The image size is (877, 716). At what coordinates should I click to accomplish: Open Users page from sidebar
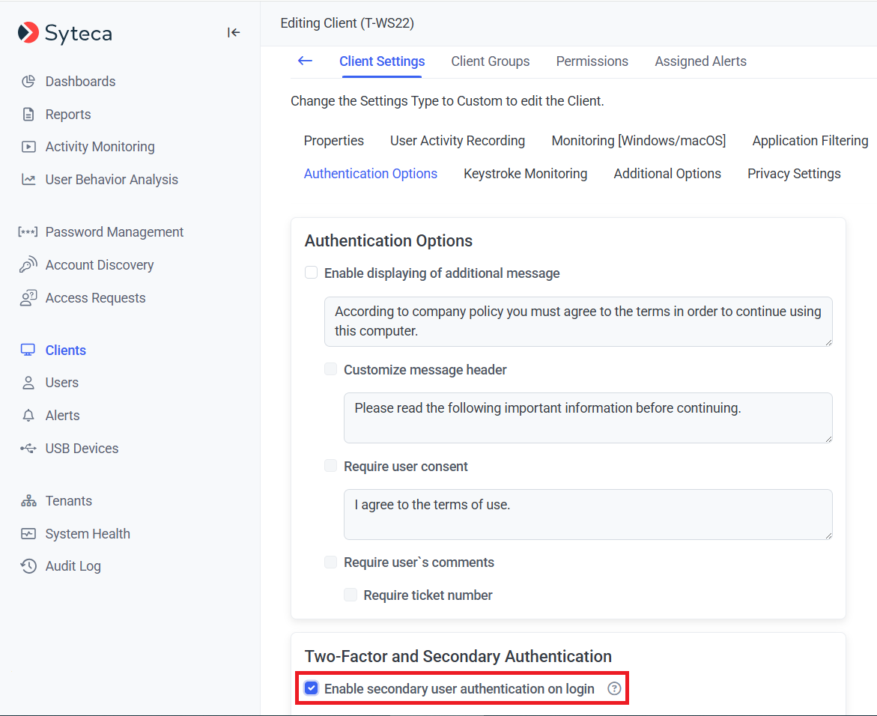pyautogui.click(x=61, y=383)
